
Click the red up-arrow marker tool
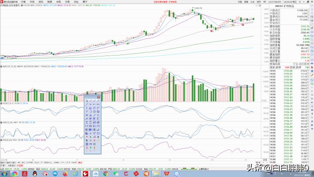point(87,137)
